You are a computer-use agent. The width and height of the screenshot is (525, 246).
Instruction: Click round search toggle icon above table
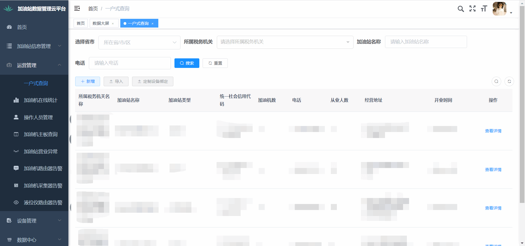point(496,82)
